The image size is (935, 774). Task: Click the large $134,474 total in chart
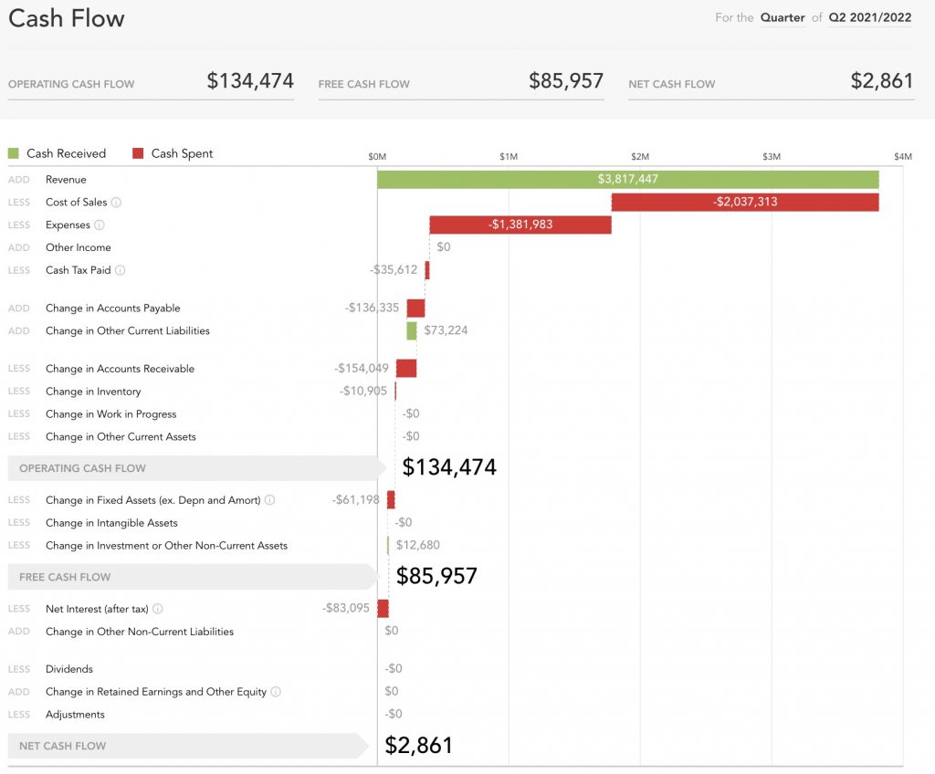pos(449,467)
